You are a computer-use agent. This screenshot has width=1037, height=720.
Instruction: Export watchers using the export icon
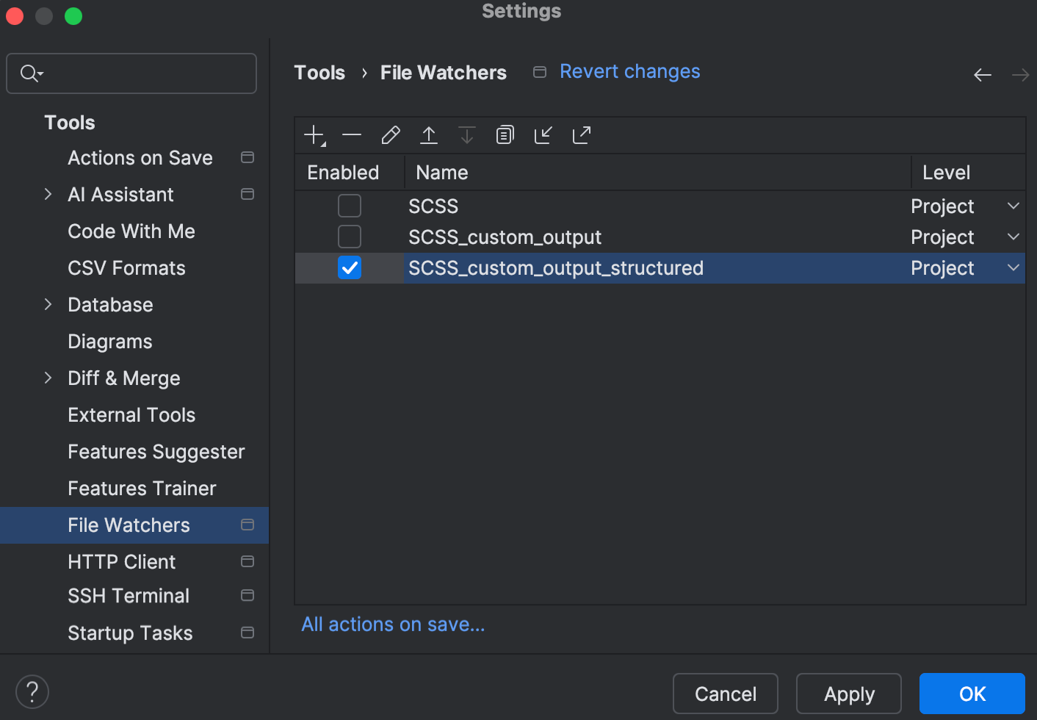tap(581, 134)
